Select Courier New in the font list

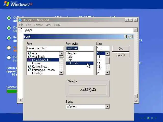point(43,67)
